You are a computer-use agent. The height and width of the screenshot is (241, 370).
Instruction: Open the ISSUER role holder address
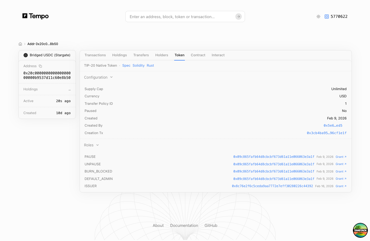click(x=272, y=186)
